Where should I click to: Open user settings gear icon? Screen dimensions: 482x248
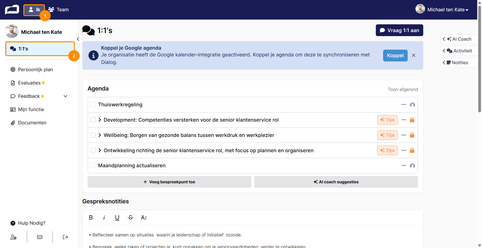13,237
